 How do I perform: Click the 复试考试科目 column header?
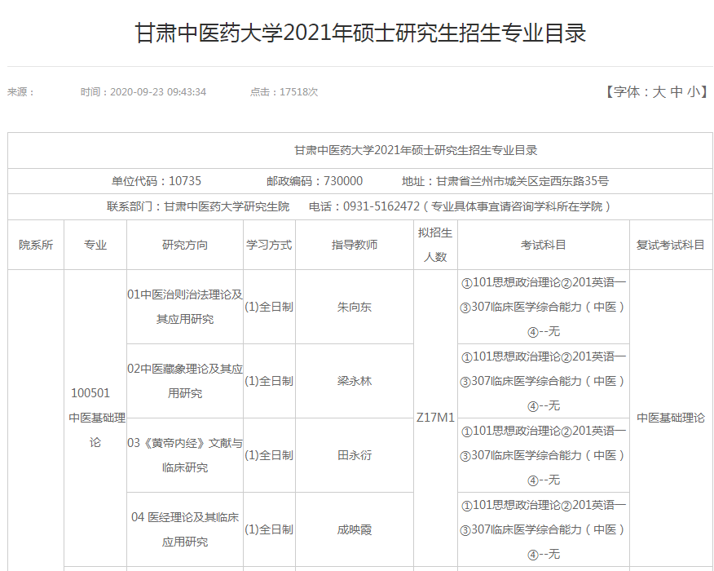point(670,243)
